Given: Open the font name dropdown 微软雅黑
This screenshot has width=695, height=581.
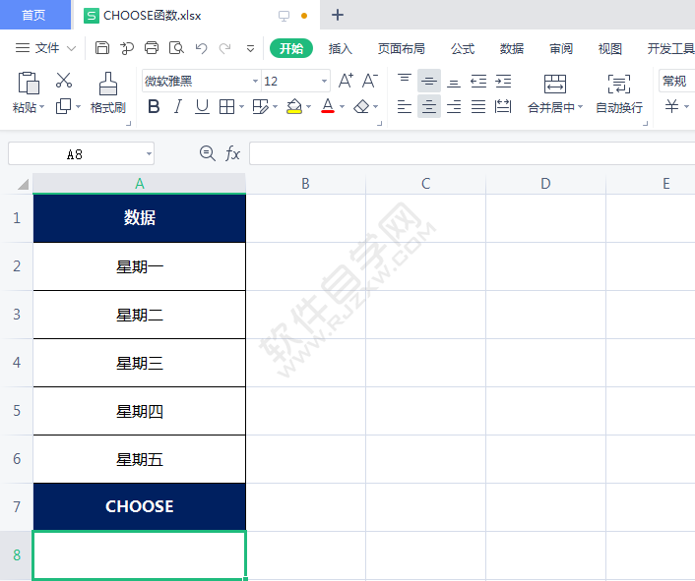Looking at the screenshot, I should pyautogui.click(x=255, y=81).
